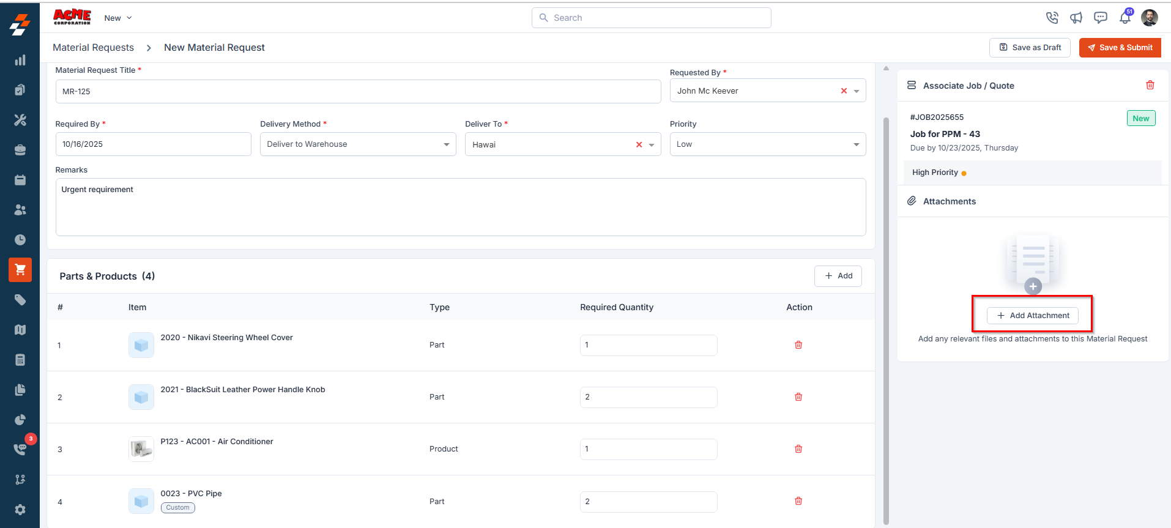Click the High Priority label
Viewport: 1171px width, 528px height.
click(935, 173)
